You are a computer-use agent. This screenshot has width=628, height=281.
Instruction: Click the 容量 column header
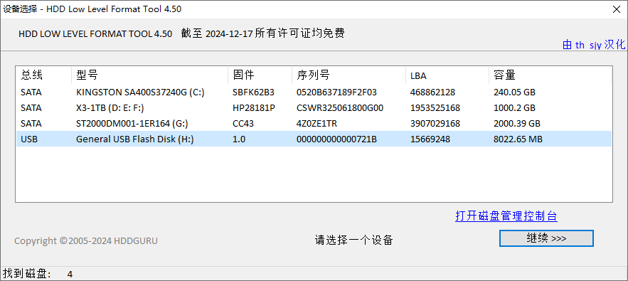click(x=550, y=75)
